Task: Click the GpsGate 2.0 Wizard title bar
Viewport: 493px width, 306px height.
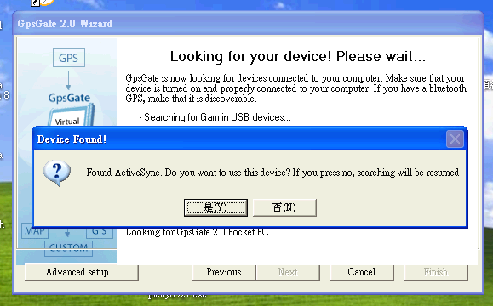Action: [248, 24]
